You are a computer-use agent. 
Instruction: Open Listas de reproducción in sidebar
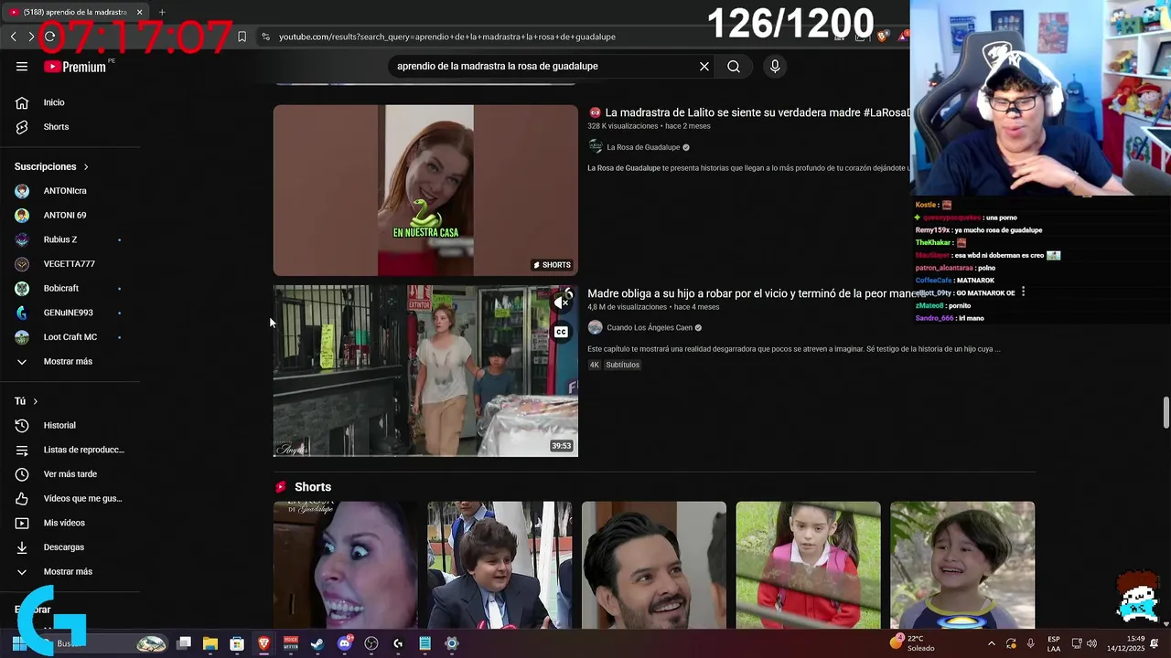[x=70, y=450]
